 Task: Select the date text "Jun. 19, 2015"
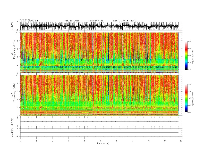pos(72,21)
